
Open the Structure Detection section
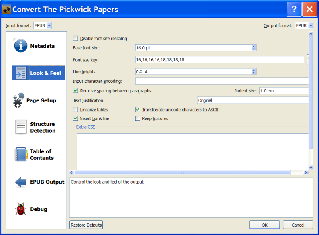(x=39, y=127)
